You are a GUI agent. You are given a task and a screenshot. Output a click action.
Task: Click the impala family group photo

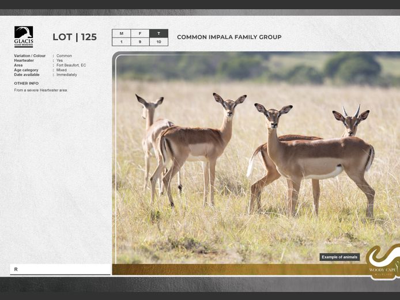(256, 158)
